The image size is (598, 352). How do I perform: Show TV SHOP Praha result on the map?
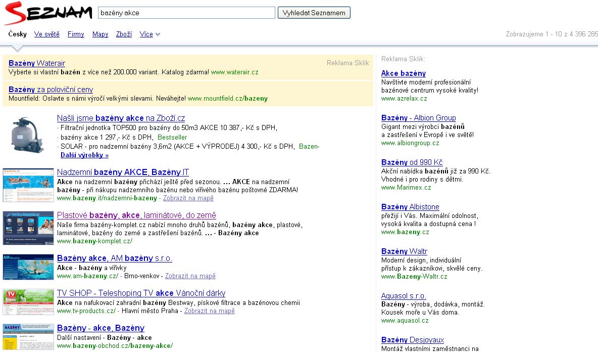(210, 311)
